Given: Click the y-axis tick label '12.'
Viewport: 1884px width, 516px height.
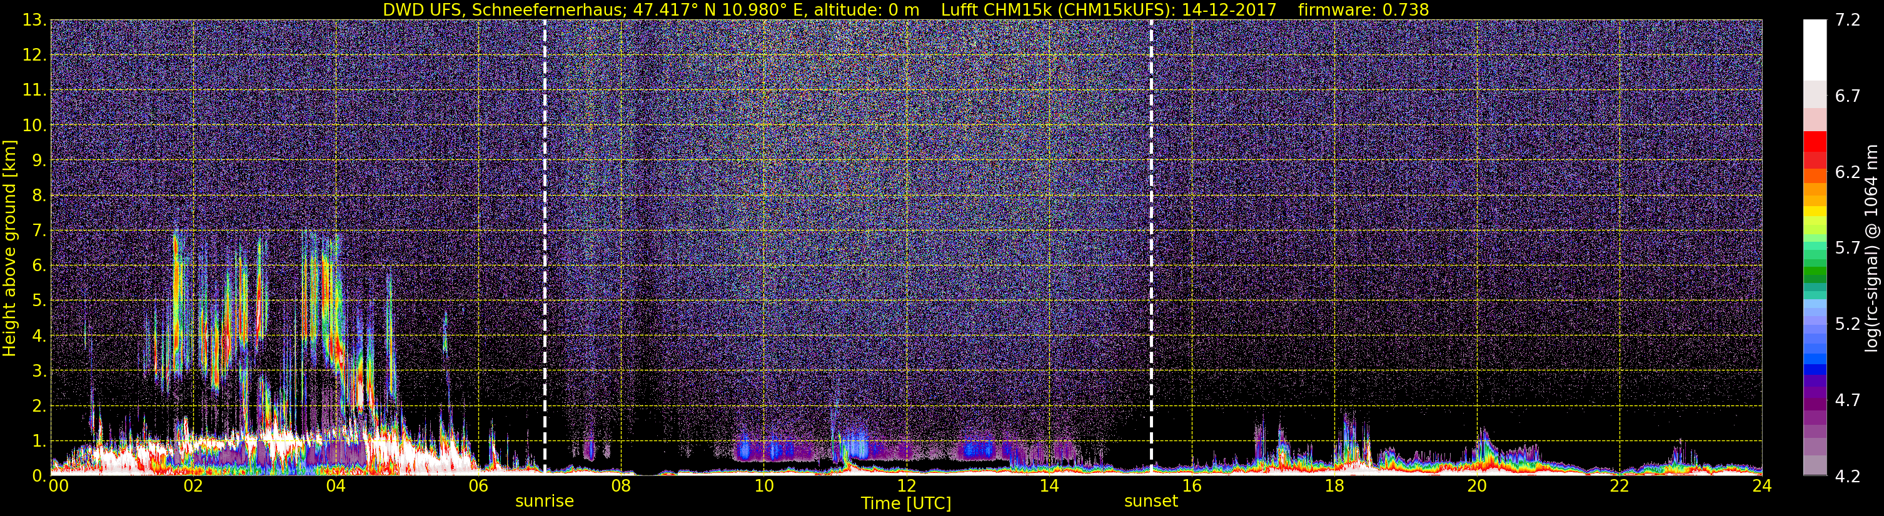Looking at the screenshot, I should click(34, 56).
